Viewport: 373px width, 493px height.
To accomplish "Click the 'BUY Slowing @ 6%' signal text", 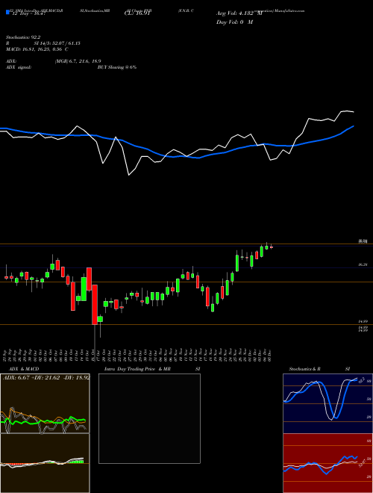I will [x=117, y=67].
